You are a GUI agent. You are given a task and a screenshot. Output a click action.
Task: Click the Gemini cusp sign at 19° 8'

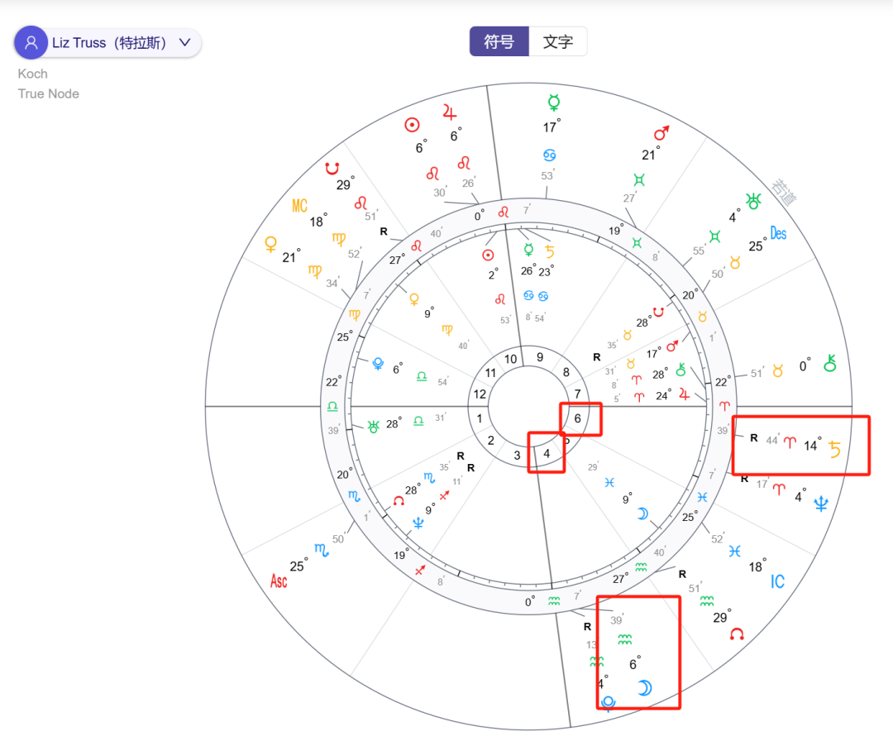[x=638, y=242]
